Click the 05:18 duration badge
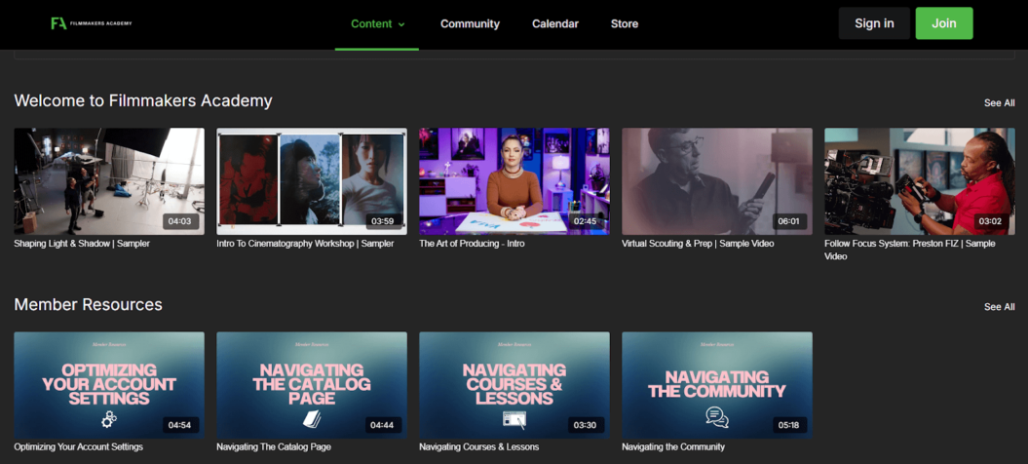 (788, 425)
